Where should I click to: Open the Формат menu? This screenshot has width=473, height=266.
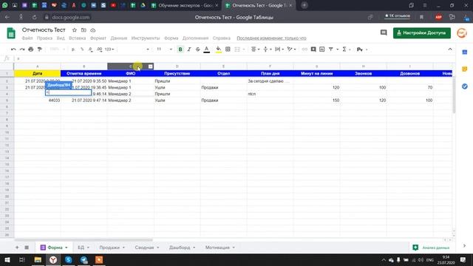pos(98,38)
